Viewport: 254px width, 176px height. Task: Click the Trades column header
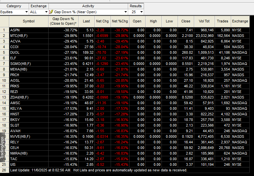[223, 21]
